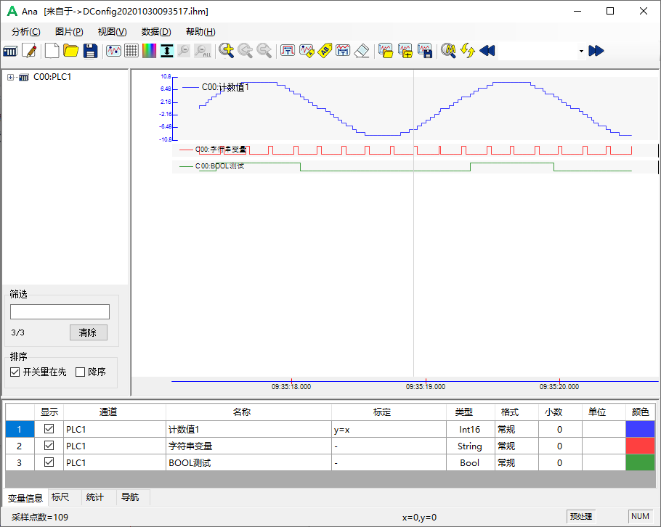
Task: Click the fast-forward double-arrow icon
Action: (x=596, y=50)
